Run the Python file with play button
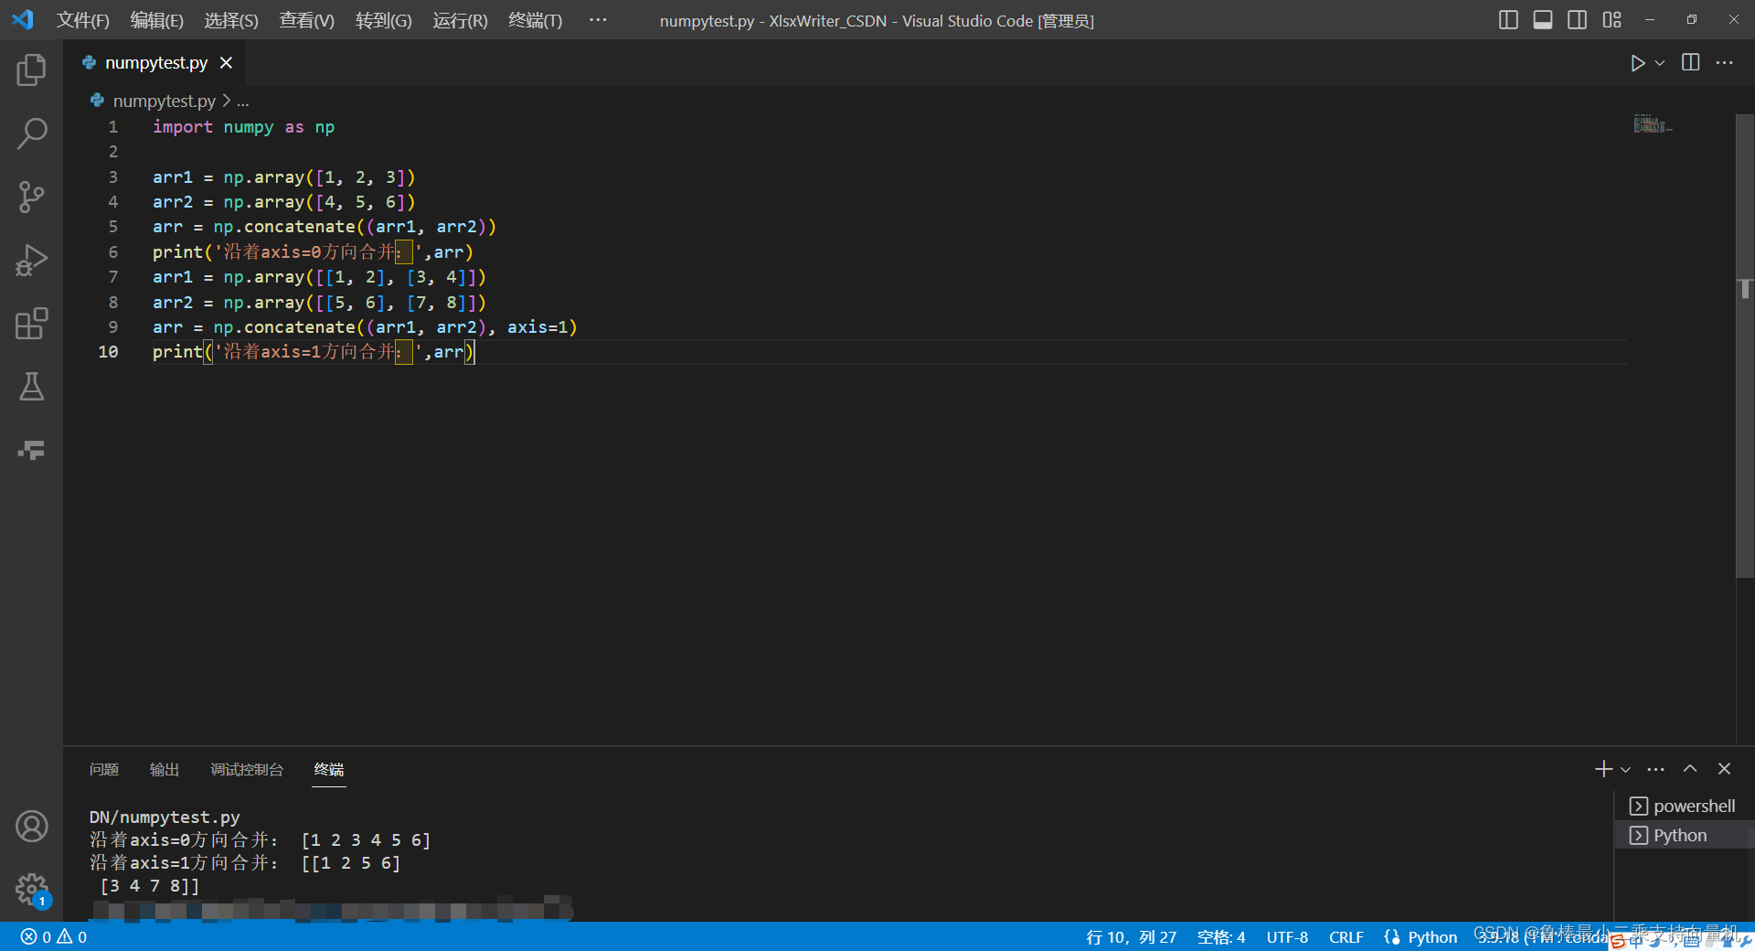Image resolution: width=1755 pixels, height=951 pixels. pyautogui.click(x=1637, y=63)
